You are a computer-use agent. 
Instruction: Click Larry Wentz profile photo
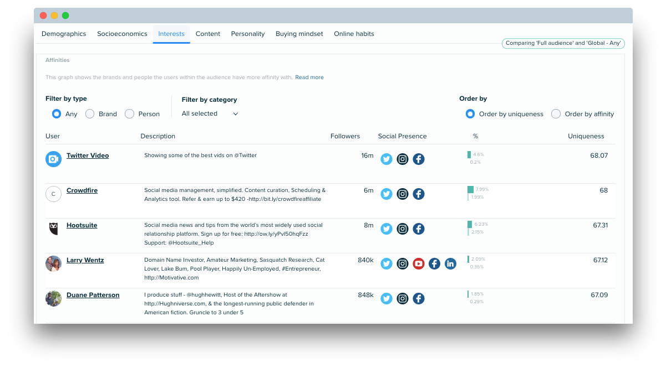click(x=53, y=263)
